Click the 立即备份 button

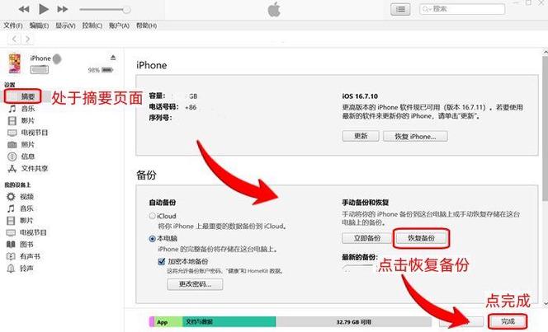pyautogui.click(x=367, y=238)
